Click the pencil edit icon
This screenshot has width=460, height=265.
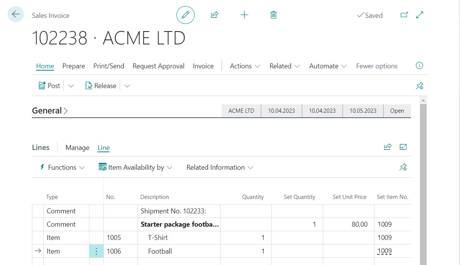186,15
